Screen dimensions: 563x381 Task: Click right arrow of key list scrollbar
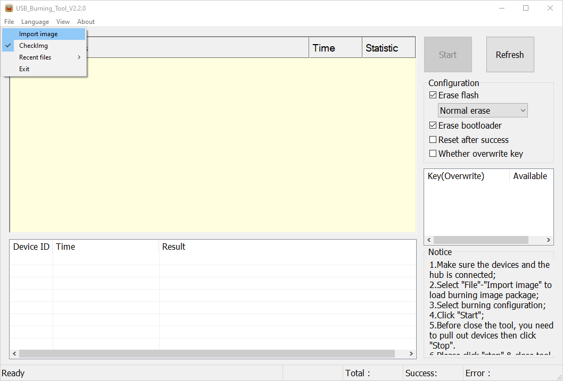tap(548, 240)
